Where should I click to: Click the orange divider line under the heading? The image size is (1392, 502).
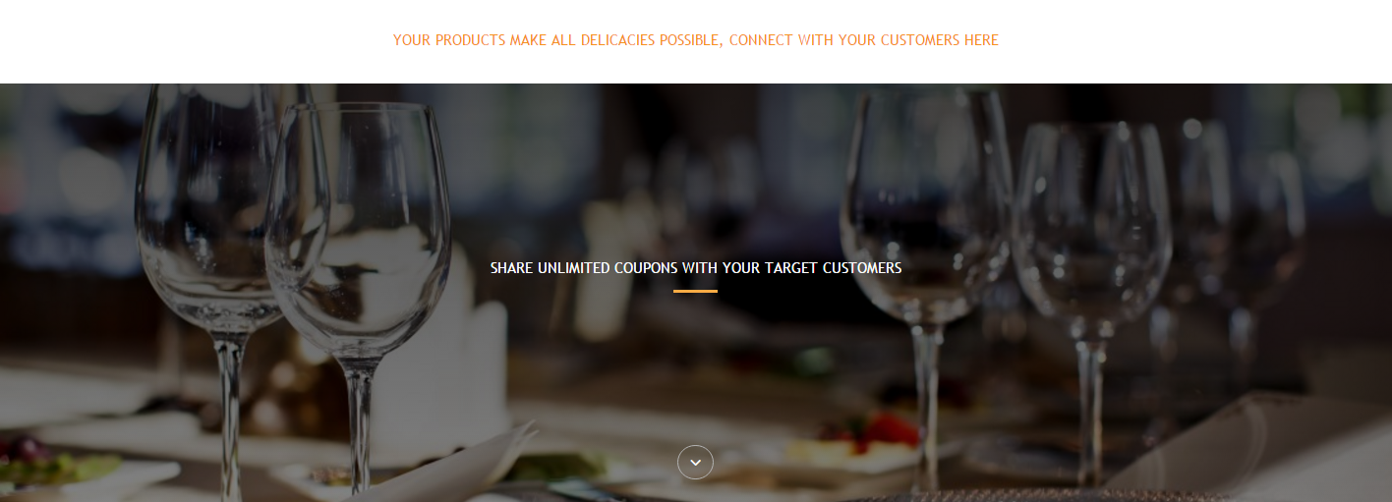click(x=695, y=291)
